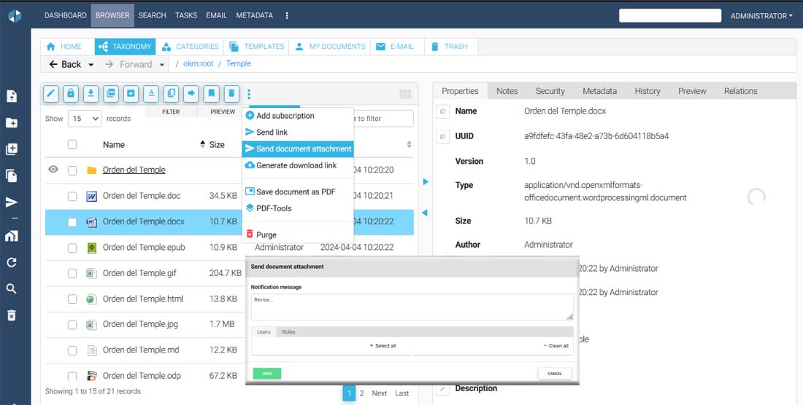
Task: Open the Back history dropdown arrow
Action: click(x=91, y=65)
